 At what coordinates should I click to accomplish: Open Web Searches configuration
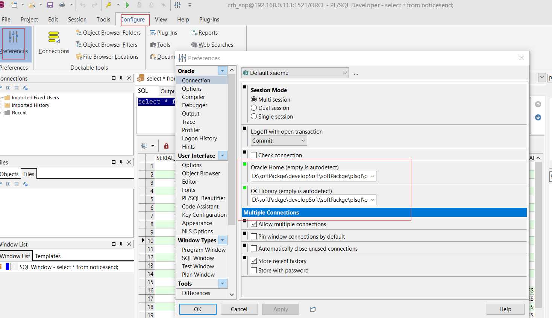coord(212,45)
